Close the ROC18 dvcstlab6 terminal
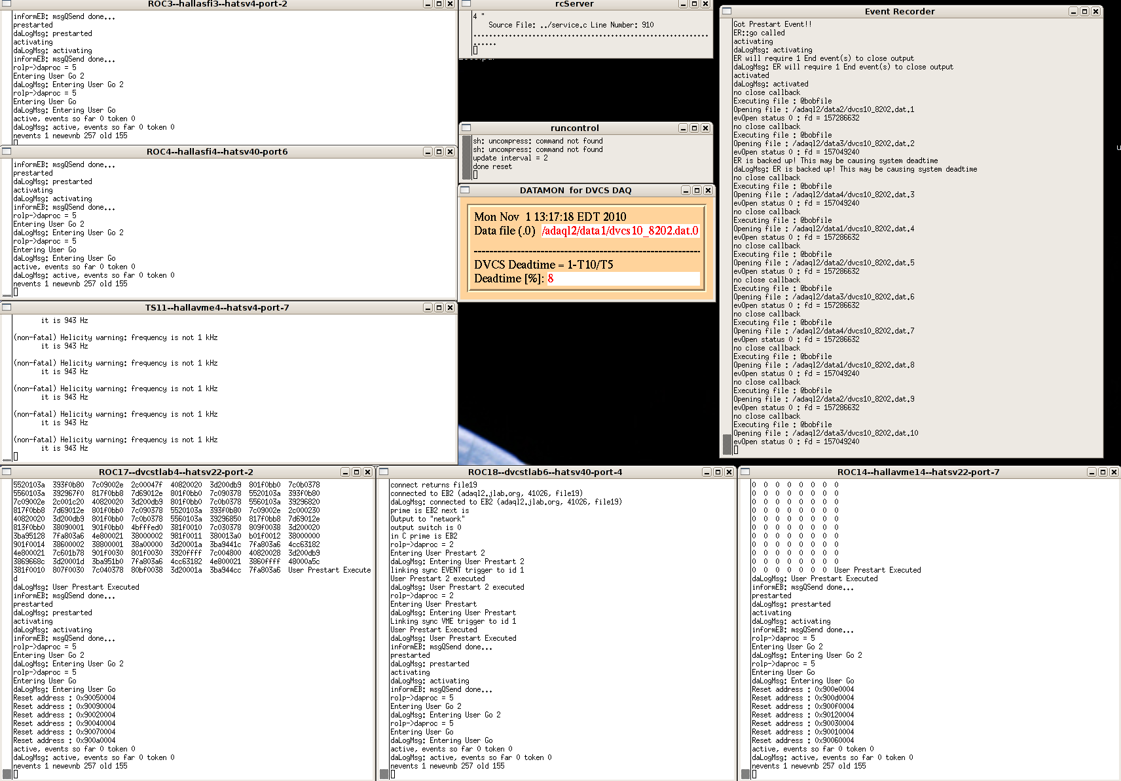 coord(729,472)
